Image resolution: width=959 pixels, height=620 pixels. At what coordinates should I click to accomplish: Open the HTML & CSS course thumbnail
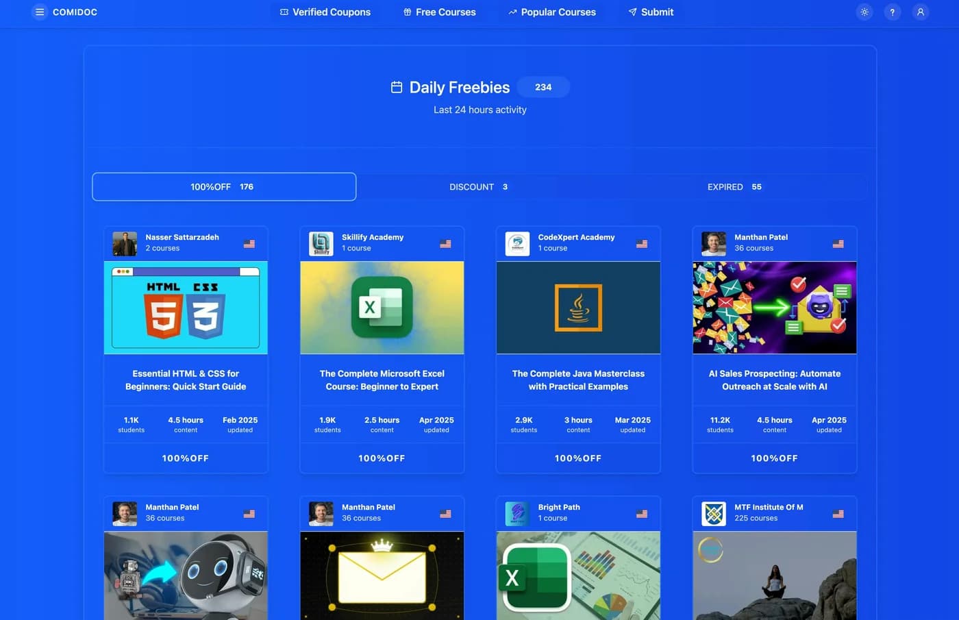point(186,308)
